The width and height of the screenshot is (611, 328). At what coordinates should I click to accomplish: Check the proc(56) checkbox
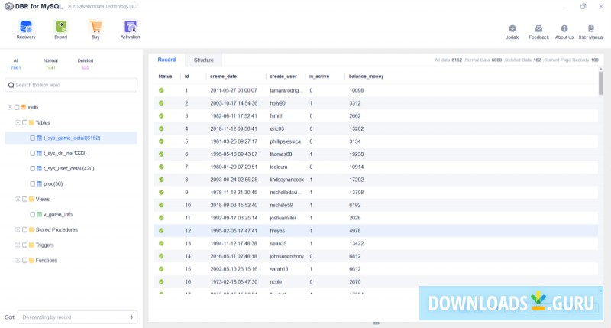point(32,183)
